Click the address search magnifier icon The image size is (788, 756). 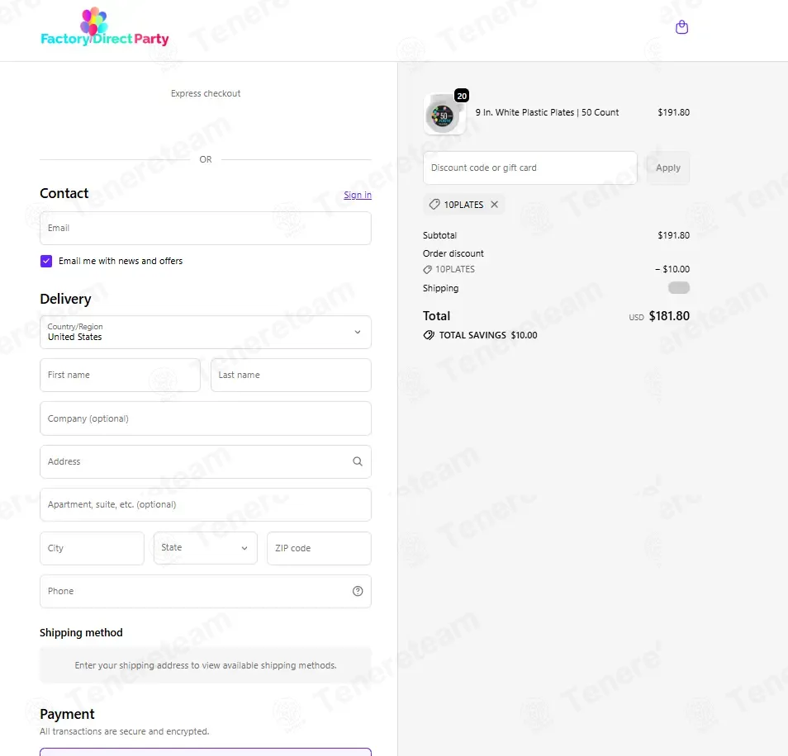click(x=358, y=461)
